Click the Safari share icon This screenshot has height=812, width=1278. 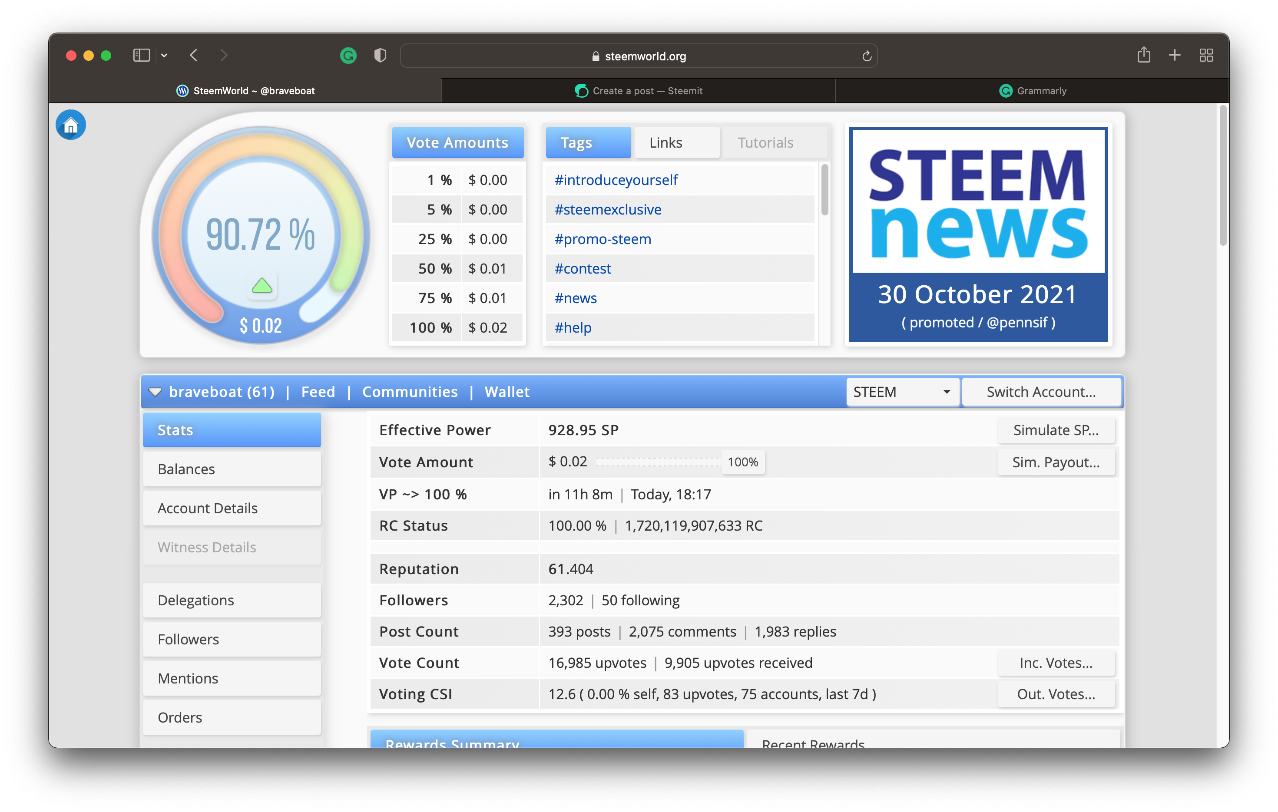click(1144, 55)
